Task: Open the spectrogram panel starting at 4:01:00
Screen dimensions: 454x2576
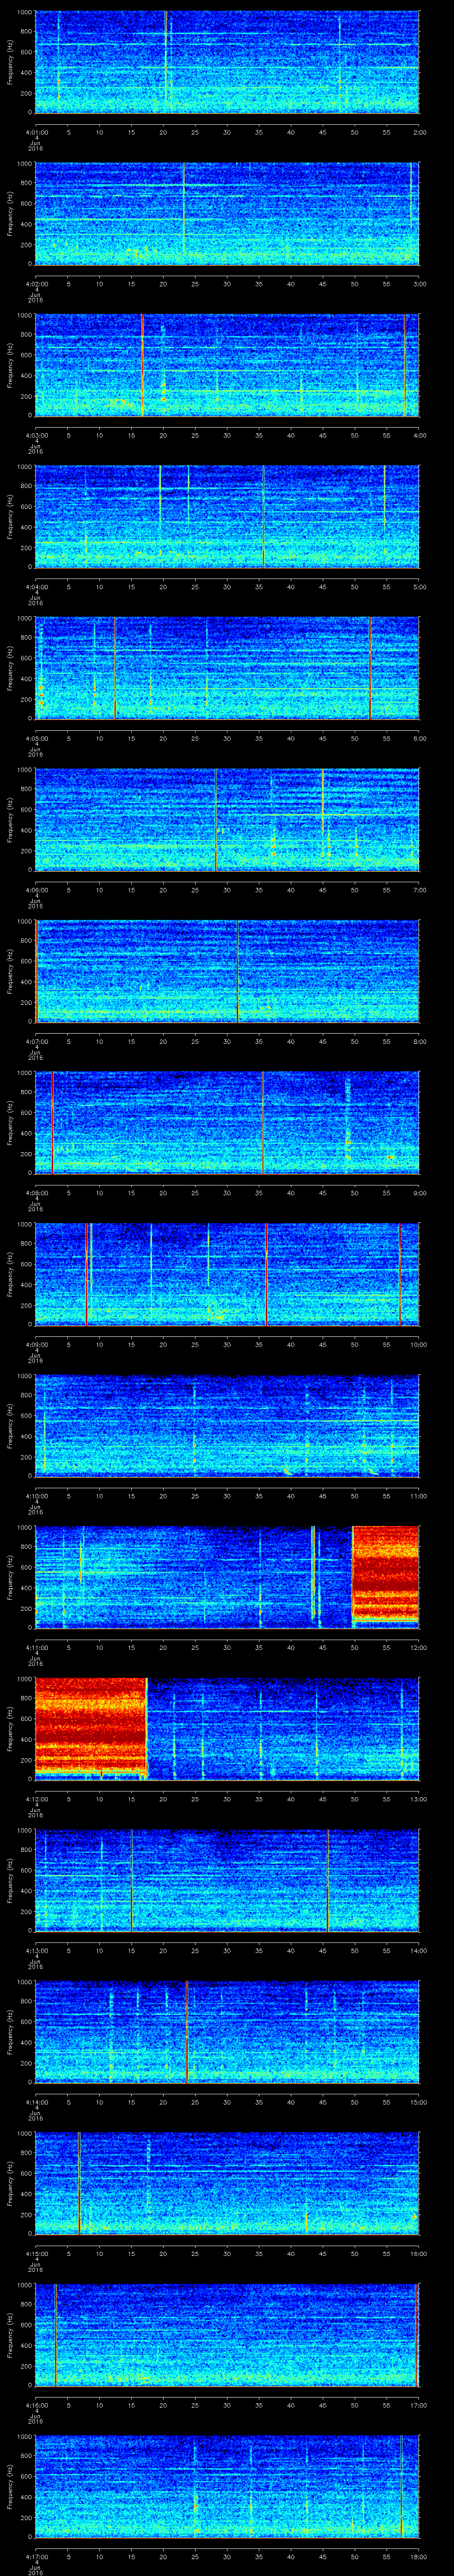Action: tap(227, 62)
